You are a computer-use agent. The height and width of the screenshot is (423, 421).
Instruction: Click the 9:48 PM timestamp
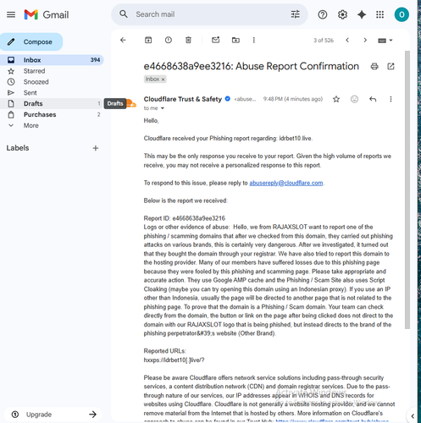click(293, 99)
